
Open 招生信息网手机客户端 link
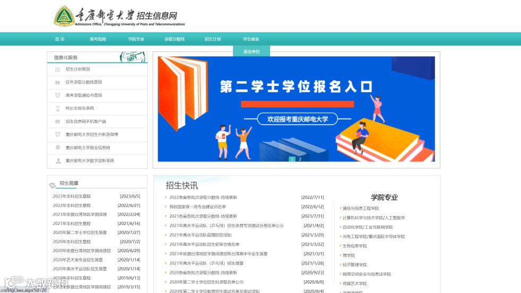[86, 122]
